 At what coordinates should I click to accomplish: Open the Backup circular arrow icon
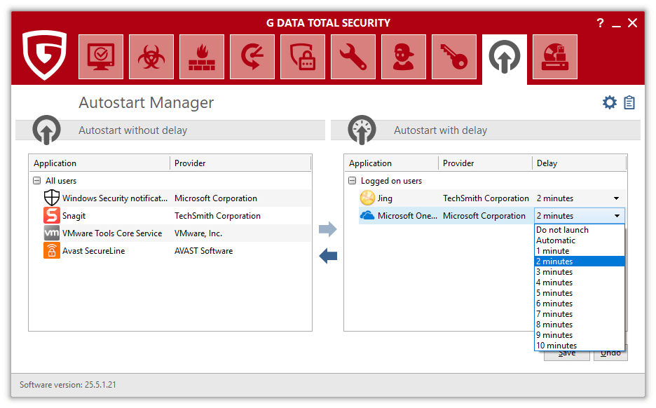[252, 57]
